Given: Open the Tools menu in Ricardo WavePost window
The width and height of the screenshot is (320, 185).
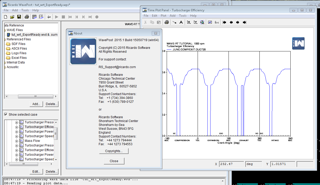Looking at the screenshot, I should [25, 10].
